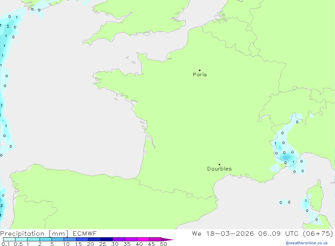Screen dimensions: 335x246
Task: Pick the 0.5–1 mm legend swatch
Action: click(21, 239)
